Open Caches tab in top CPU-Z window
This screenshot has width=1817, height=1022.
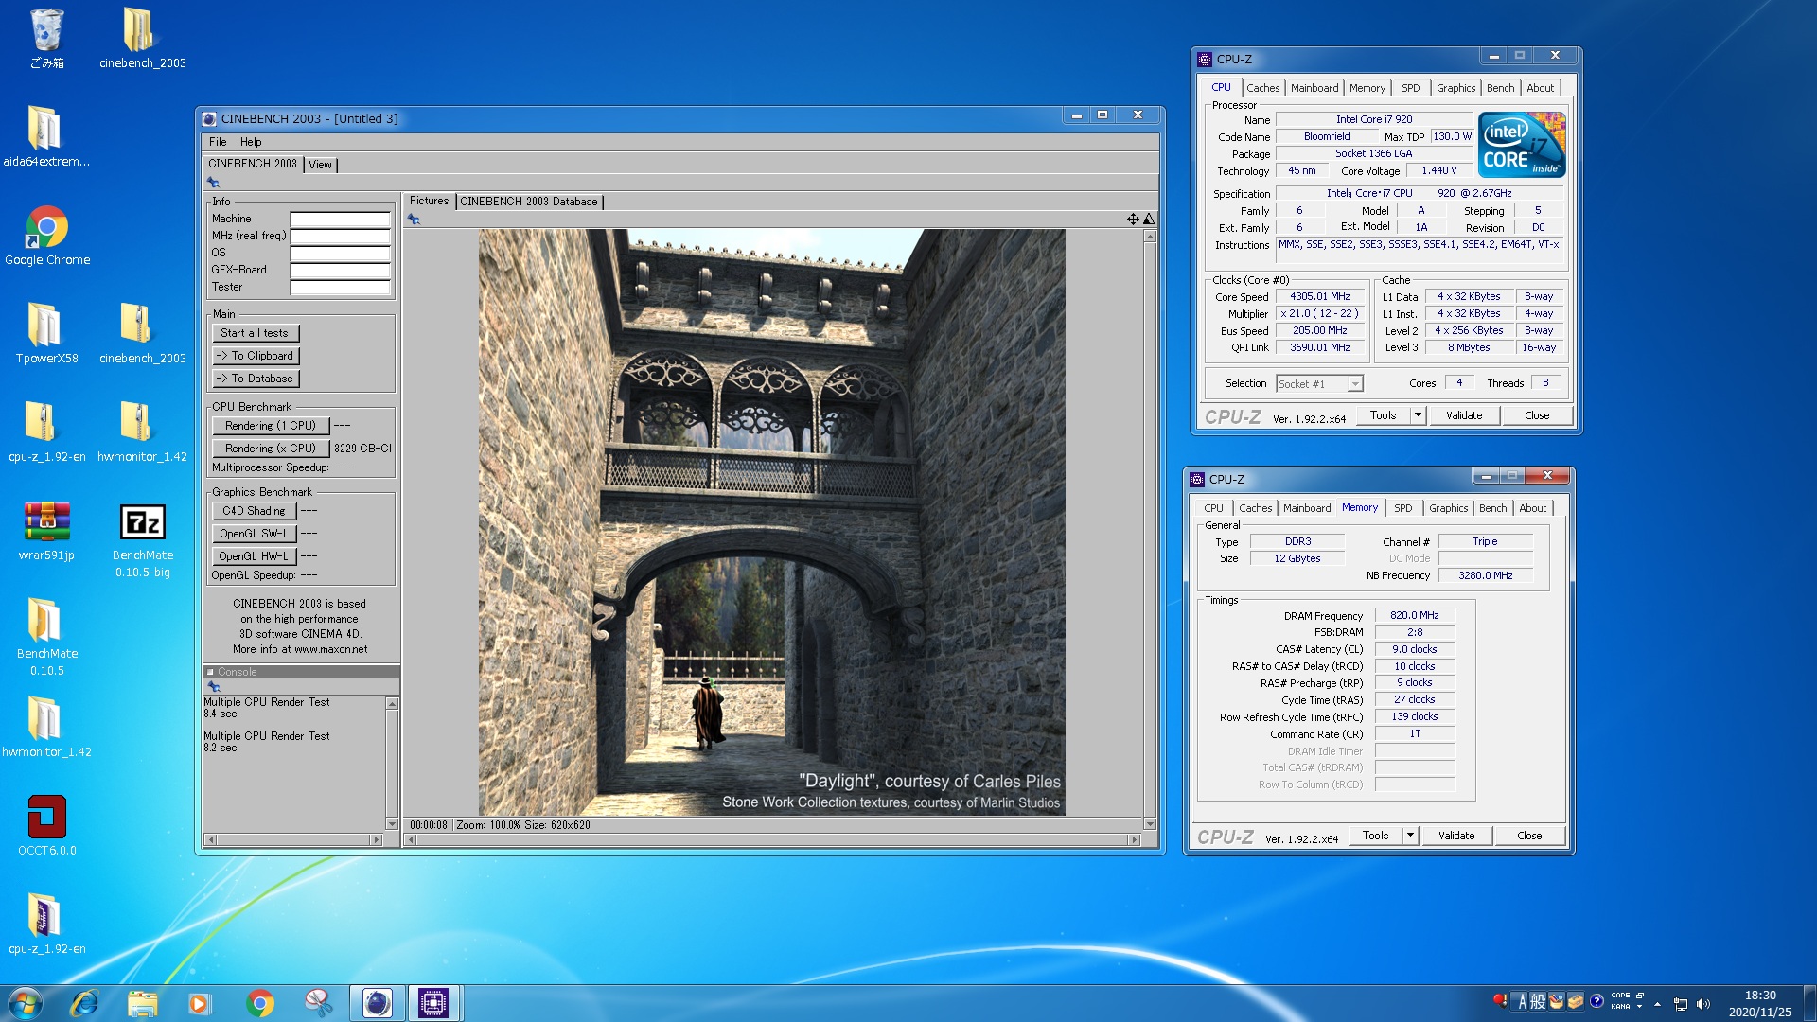[1262, 88]
